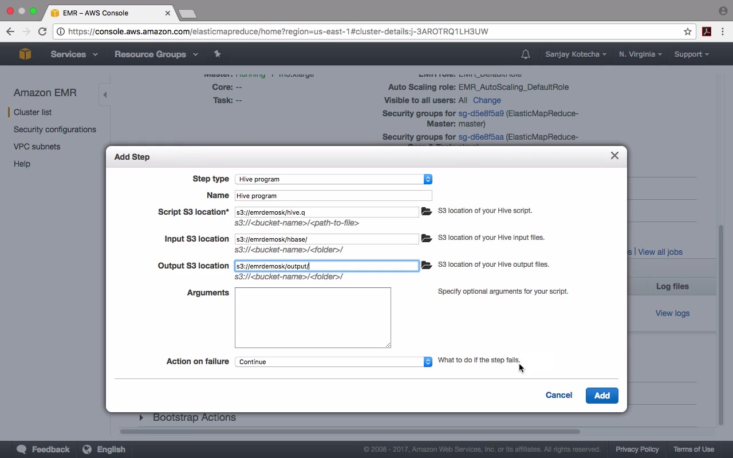The width and height of the screenshot is (733, 458).
Task: Bookmark this page with the star icon
Action: pos(688,31)
